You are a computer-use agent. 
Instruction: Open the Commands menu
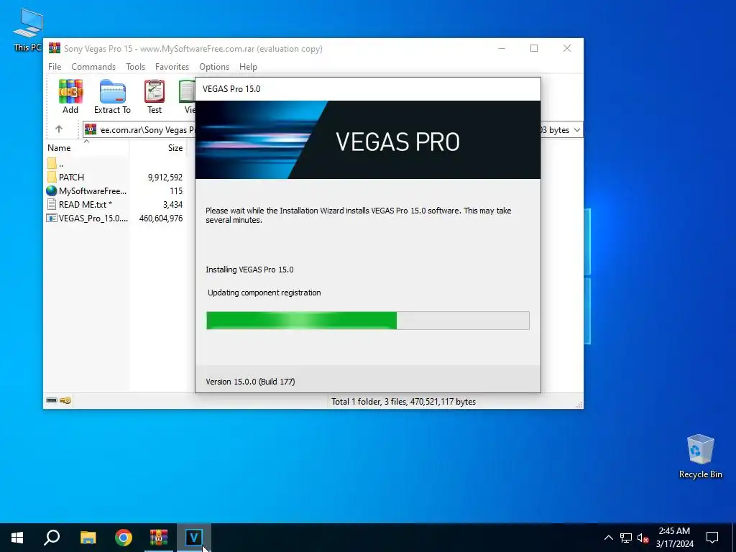pyautogui.click(x=93, y=67)
